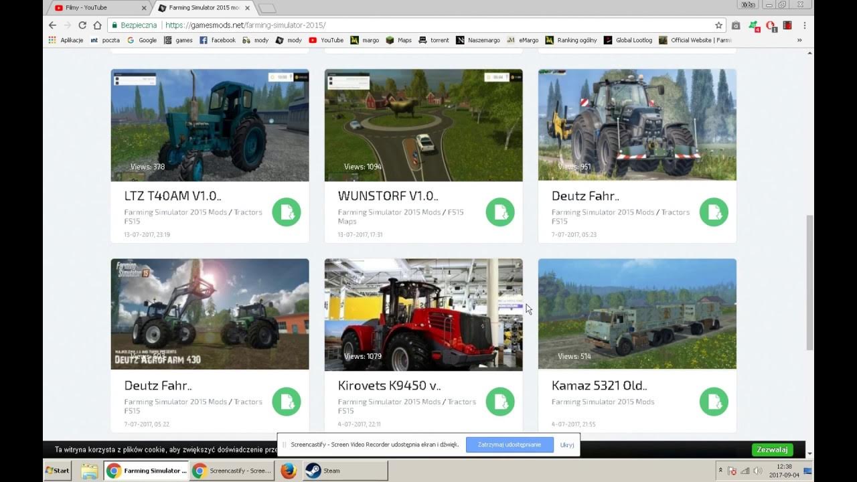Open a new browser tab
This screenshot has width=857, height=482.
267,9
